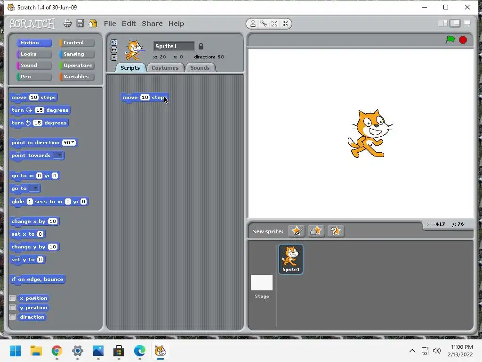This screenshot has width=482, height=362.
Task: Click the red stop sign button
Action: [463, 40]
